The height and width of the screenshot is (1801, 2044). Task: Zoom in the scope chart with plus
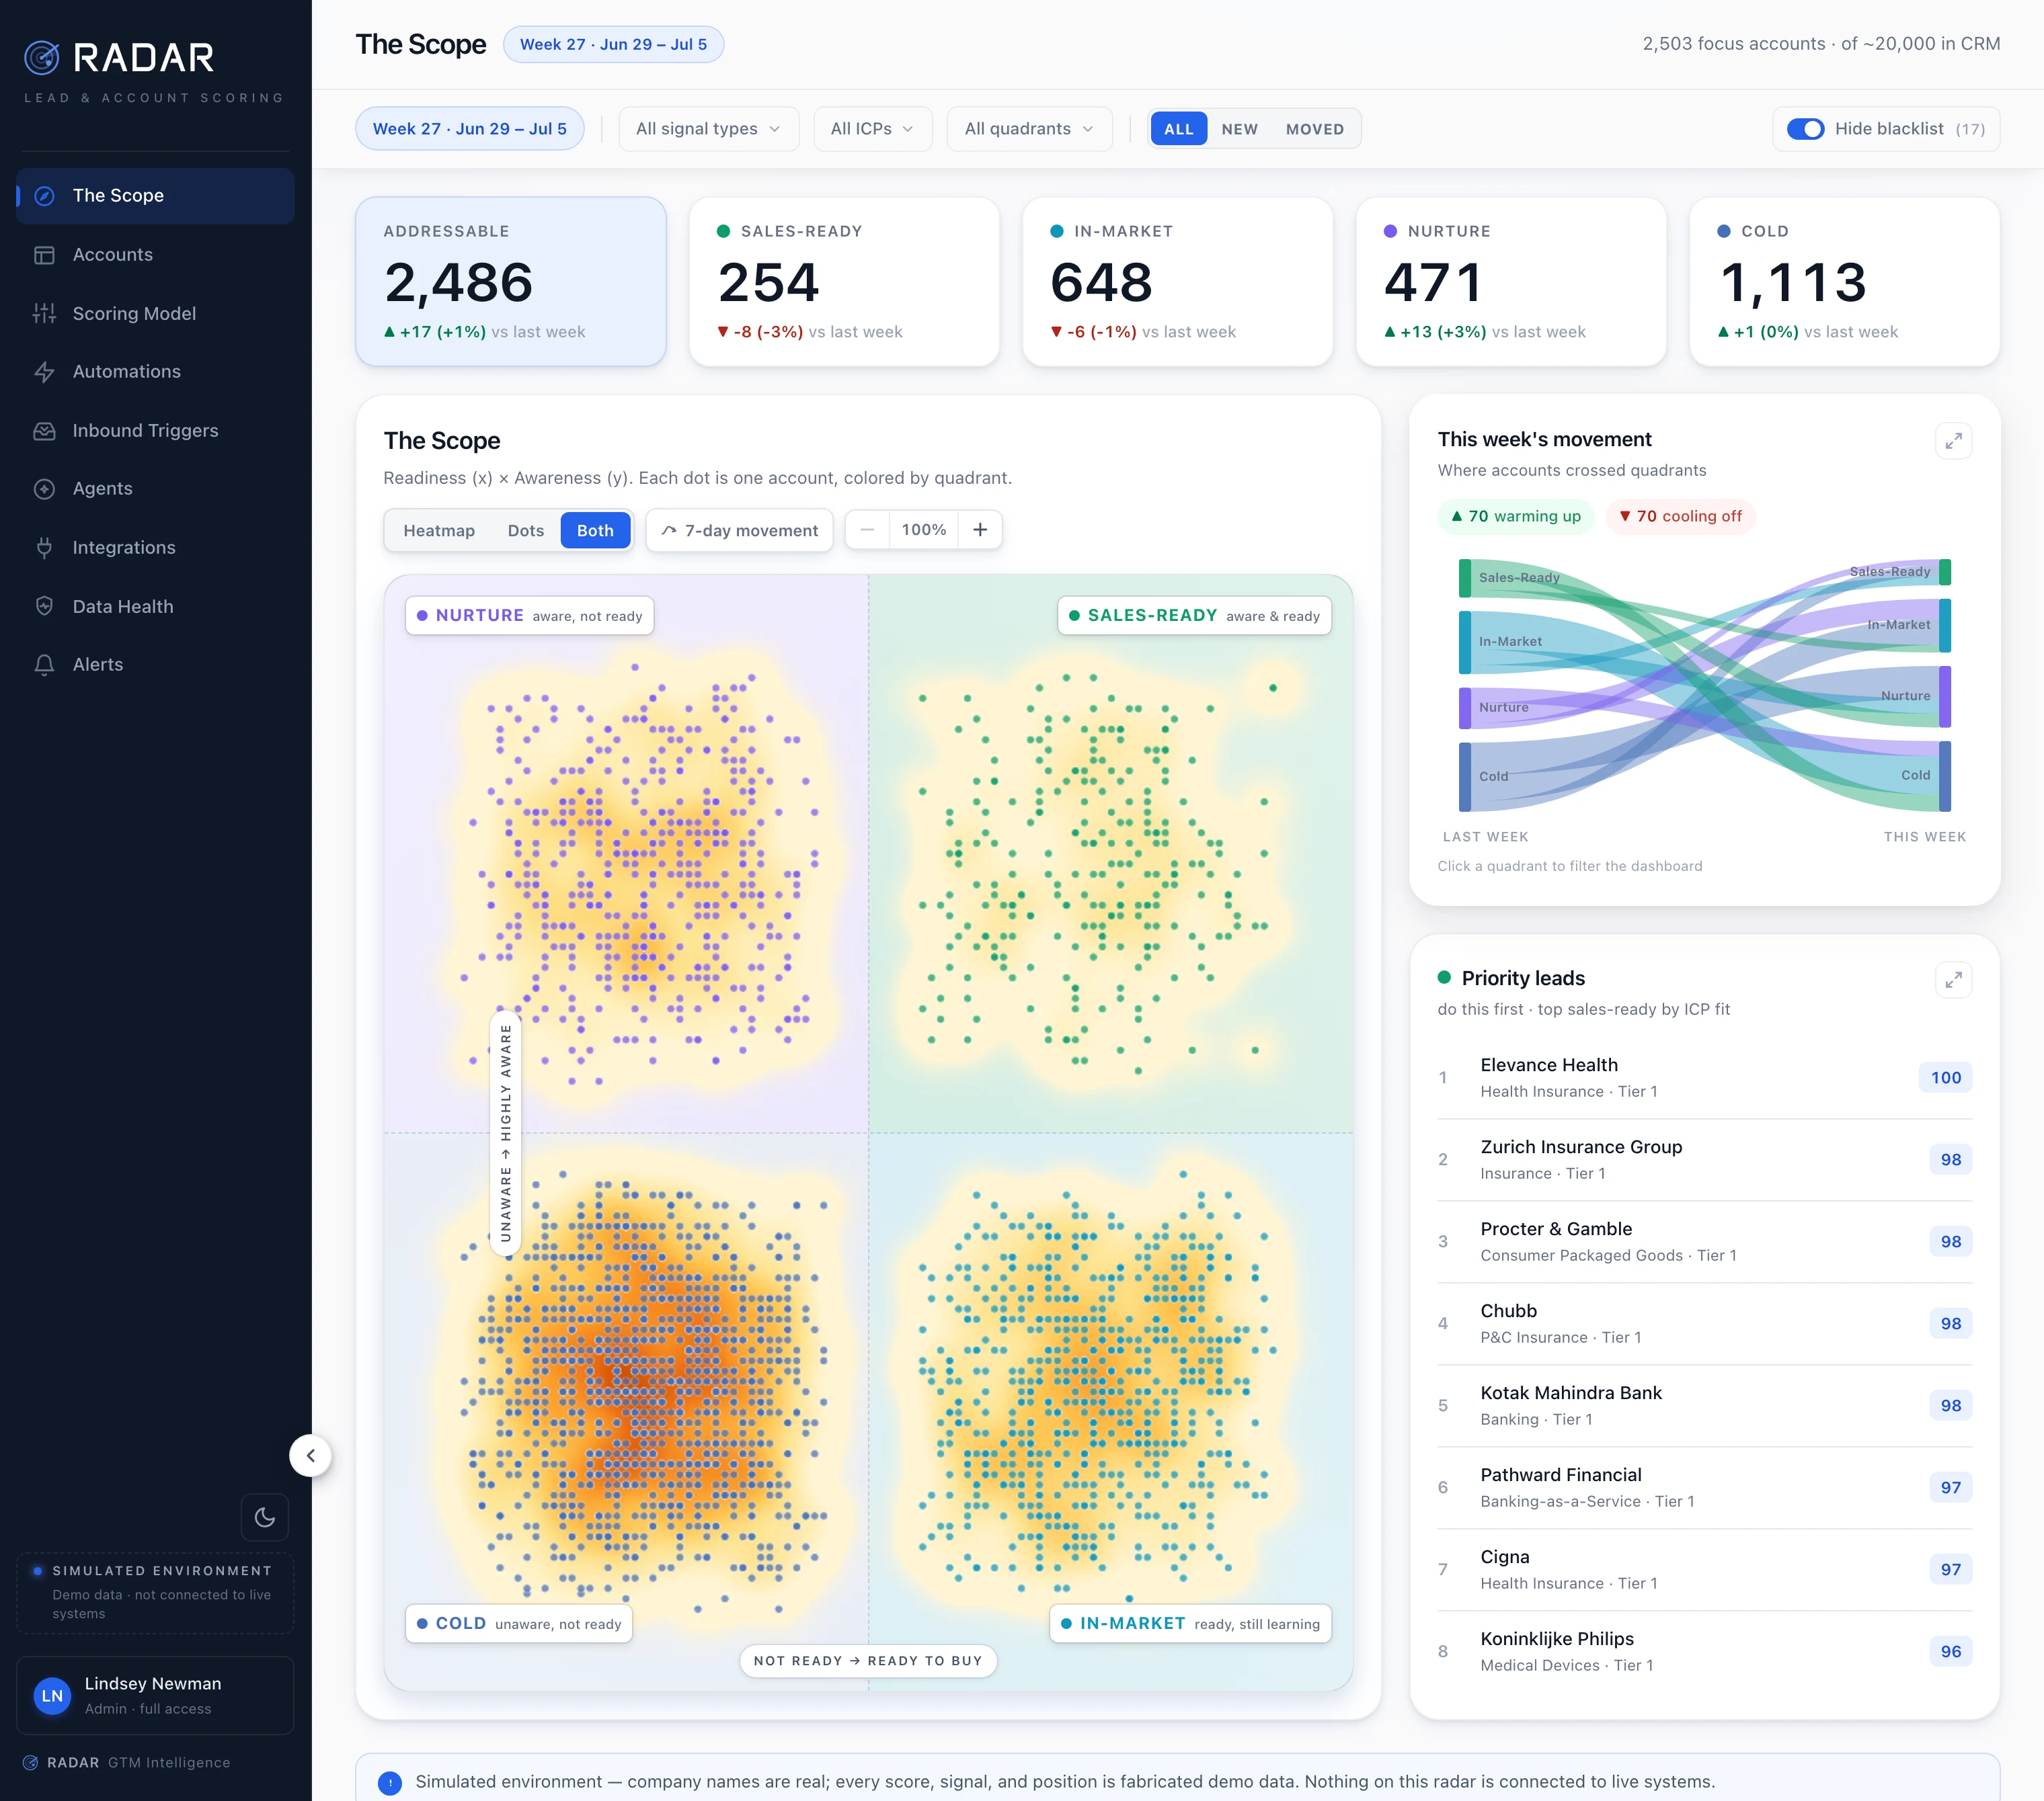click(980, 530)
